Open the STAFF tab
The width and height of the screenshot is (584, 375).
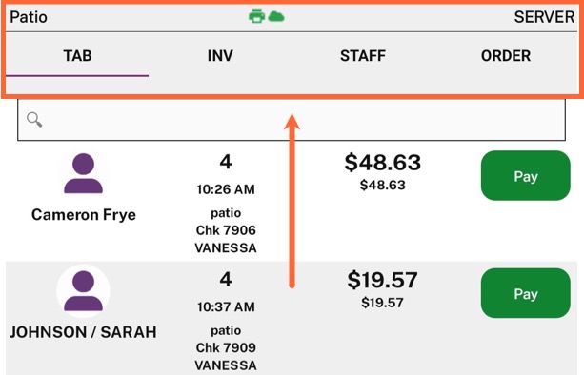click(363, 56)
